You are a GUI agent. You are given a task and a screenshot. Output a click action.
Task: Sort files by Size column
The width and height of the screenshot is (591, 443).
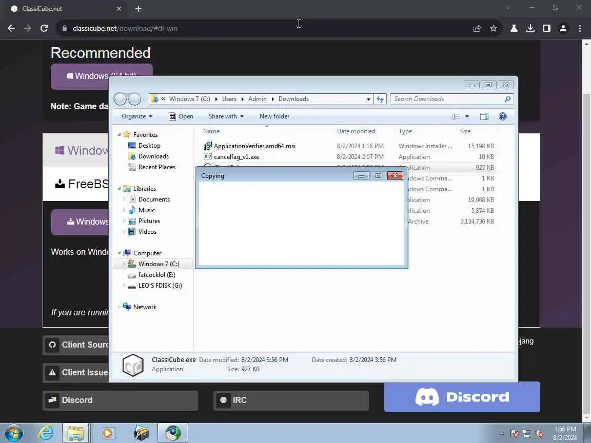tap(465, 131)
